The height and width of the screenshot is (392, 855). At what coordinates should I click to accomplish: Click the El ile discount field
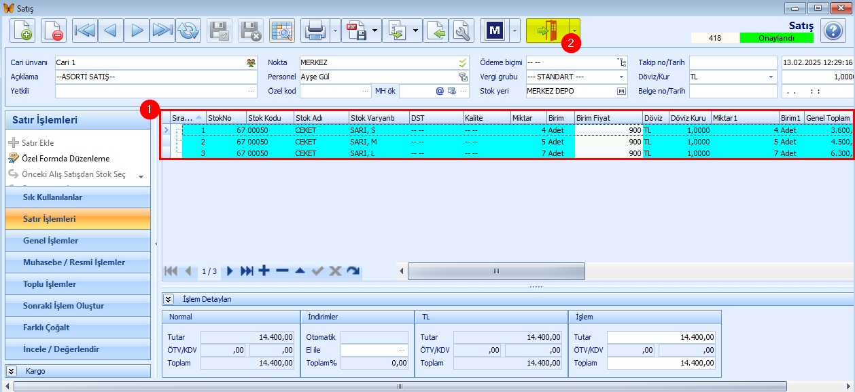pyautogui.click(x=374, y=350)
